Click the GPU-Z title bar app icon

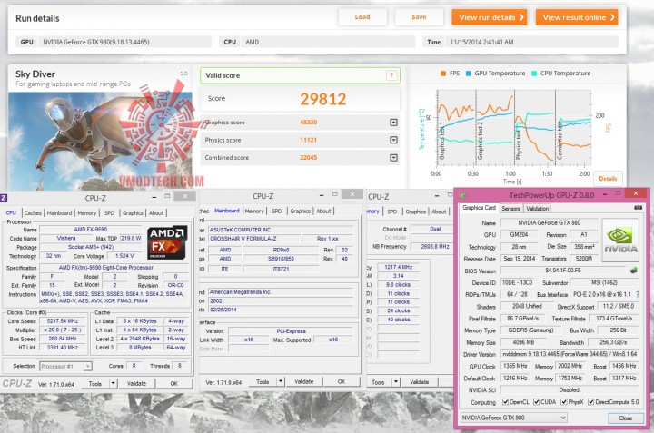pos(462,195)
